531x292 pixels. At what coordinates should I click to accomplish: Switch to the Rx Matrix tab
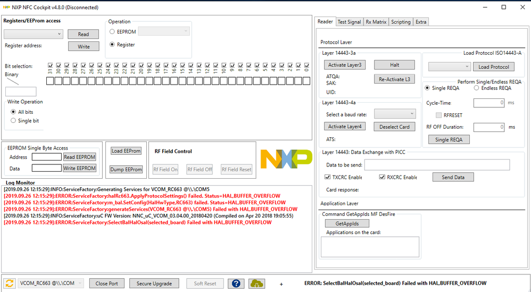(x=376, y=22)
